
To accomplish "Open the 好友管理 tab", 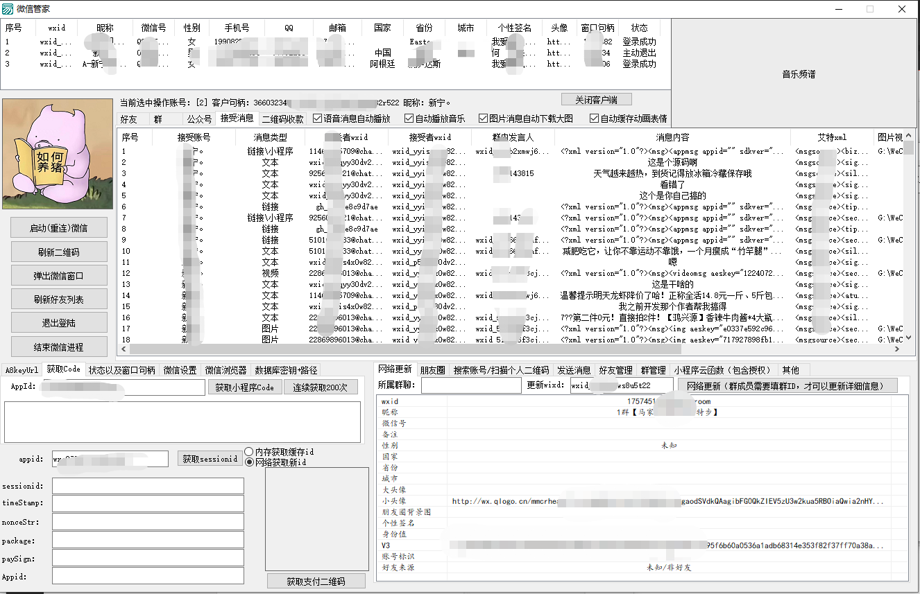I will (x=615, y=370).
